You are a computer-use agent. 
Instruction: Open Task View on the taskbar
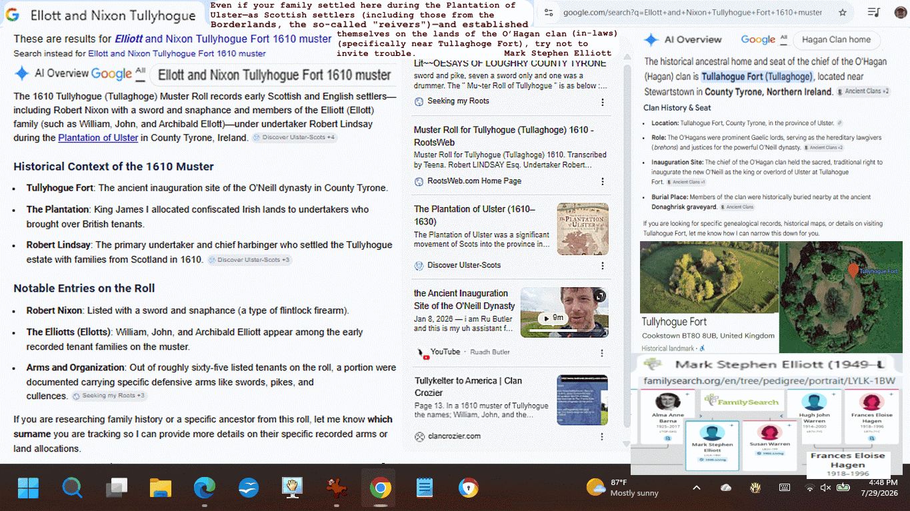coord(117,488)
